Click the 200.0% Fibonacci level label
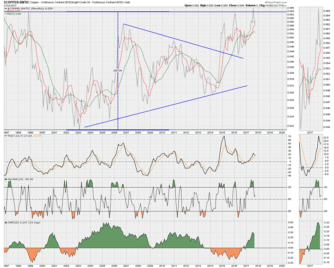Image resolution: width=334 pixels, height=268 pixels. click(117, 70)
